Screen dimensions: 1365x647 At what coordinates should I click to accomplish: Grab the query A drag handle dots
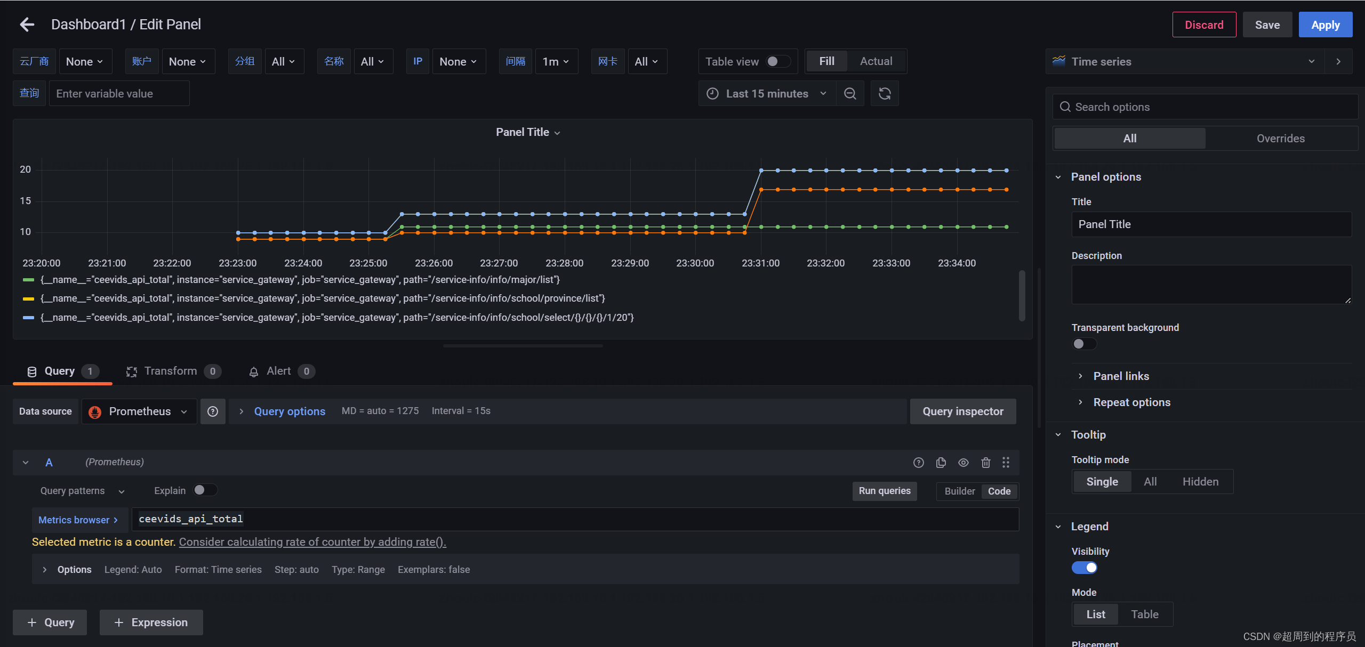tap(1006, 463)
